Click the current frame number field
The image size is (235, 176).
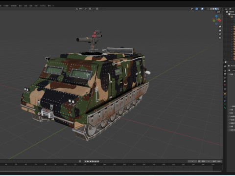(192, 161)
